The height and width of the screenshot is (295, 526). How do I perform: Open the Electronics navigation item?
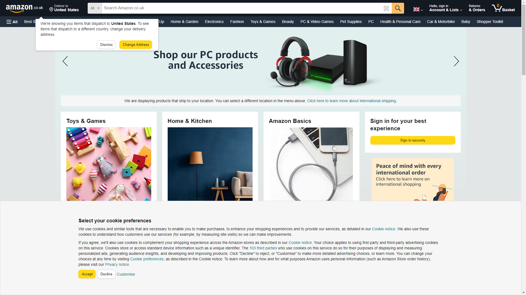[x=214, y=22]
